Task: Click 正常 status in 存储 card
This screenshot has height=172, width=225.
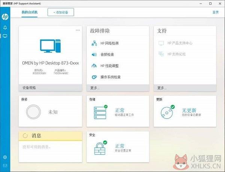Action: pos(120,111)
